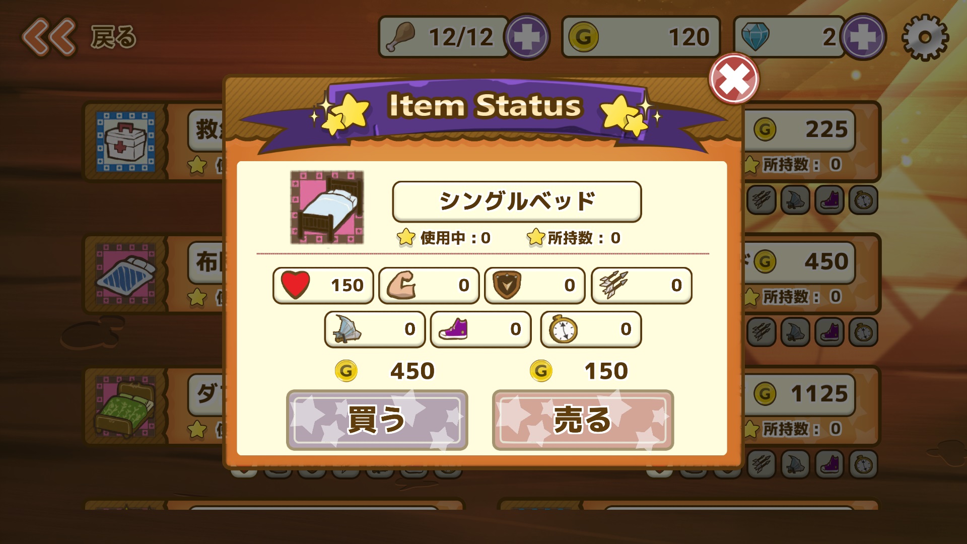Screen dimensions: 967x544
Task: Select the green double bed item
Action: pos(125,406)
